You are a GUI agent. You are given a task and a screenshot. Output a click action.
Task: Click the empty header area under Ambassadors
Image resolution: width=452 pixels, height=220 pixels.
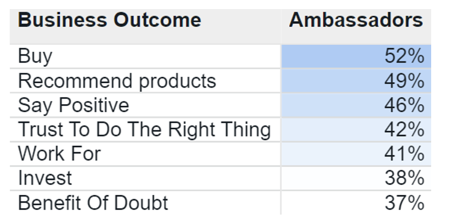tap(356, 36)
